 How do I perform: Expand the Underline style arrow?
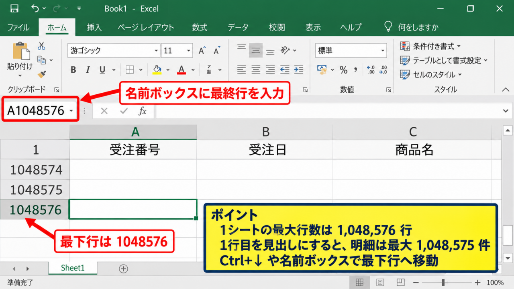pyautogui.click(x=114, y=70)
